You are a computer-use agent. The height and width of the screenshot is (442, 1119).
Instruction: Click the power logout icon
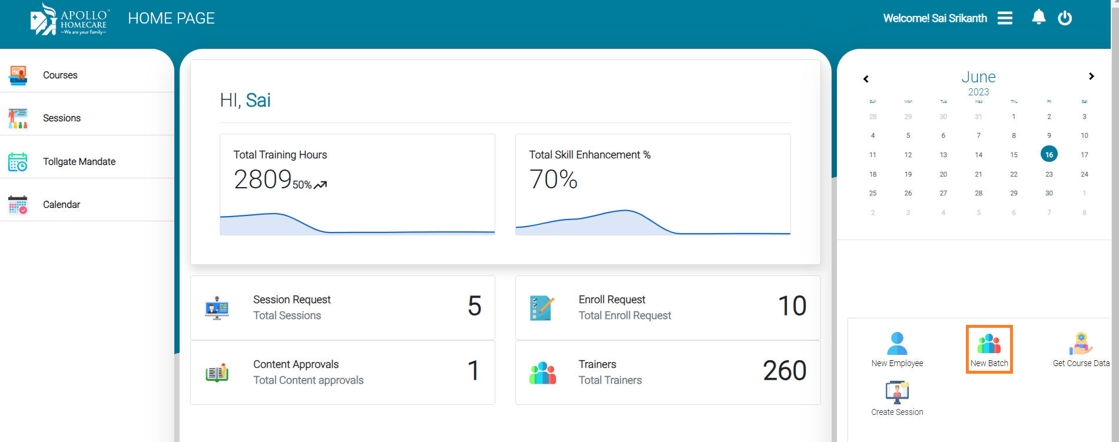pyautogui.click(x=1065, y=18)
